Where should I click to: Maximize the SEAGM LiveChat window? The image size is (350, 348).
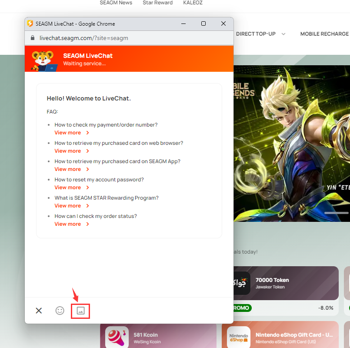(x=203, y=23)
